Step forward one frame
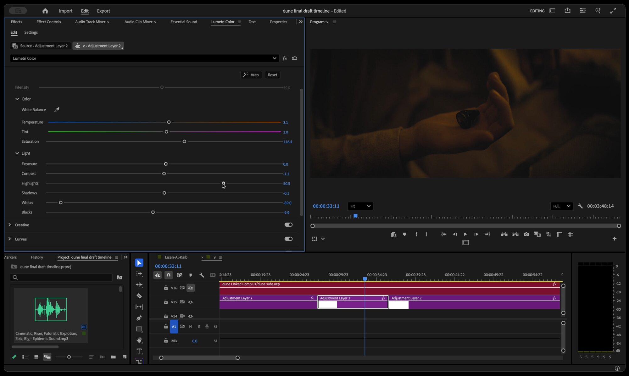This screenshot has height=376, width=629. pos(476,234)
